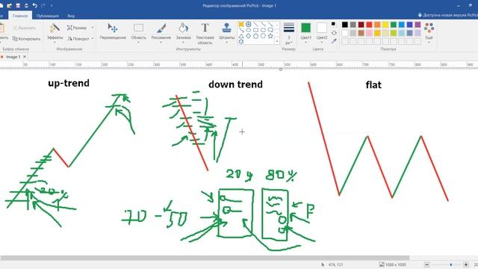478x269 pixels.
Task: Open the Цвет1 dropdown arrow
Action: (305, 43)
